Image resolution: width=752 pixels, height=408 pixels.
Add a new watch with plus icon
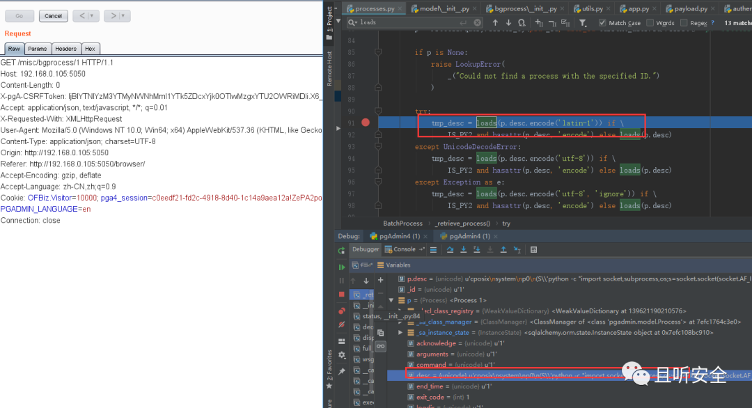(x=380, y=280)
